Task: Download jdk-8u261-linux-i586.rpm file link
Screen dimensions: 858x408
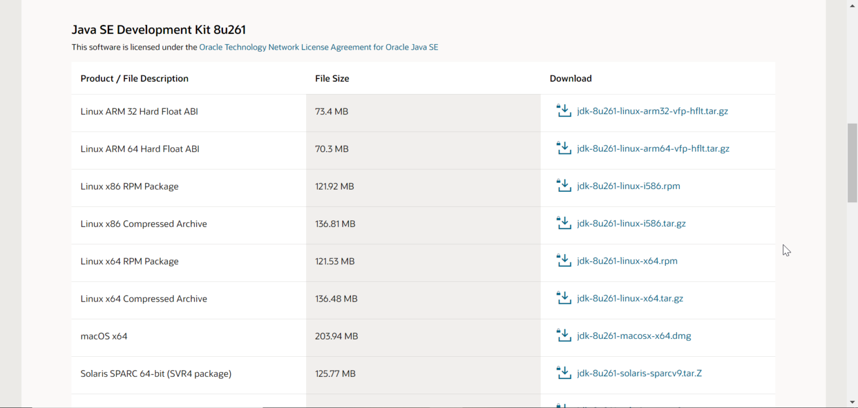Action: [628, 186]
